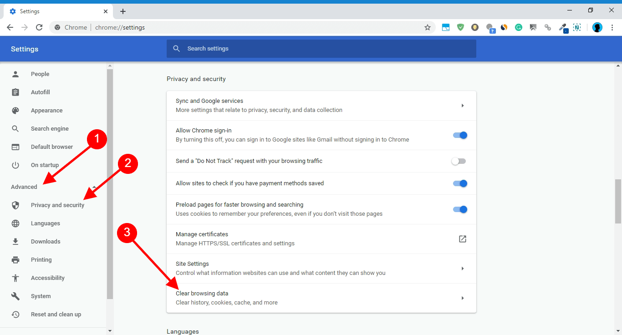Click the magnifier icon in Search settings
Image resolution: width=622 pixels, height=335 pixels.
(x=177, y=49)
